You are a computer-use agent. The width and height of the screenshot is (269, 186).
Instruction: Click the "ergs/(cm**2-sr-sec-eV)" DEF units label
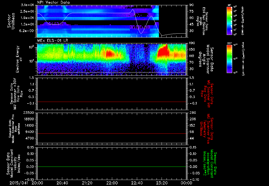coord(243,59)
